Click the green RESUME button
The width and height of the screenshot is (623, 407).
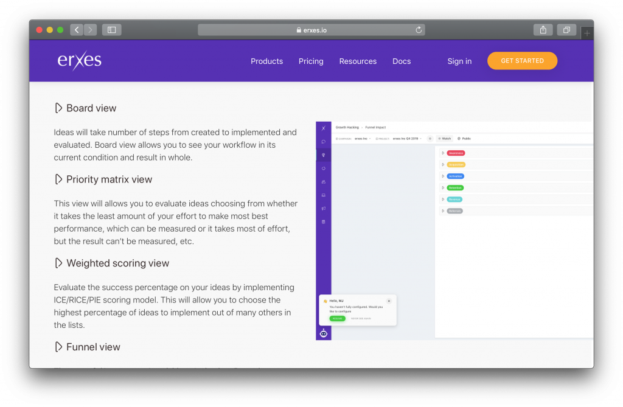[337, 318]
